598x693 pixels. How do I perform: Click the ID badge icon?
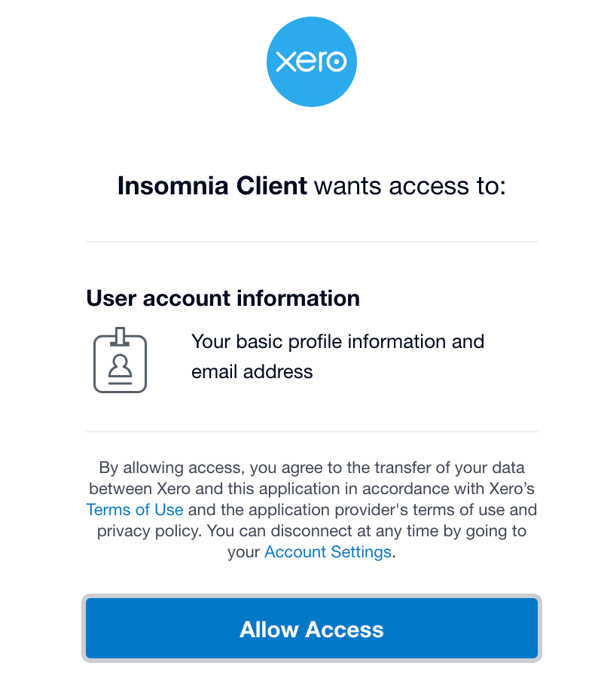point(121,360)
